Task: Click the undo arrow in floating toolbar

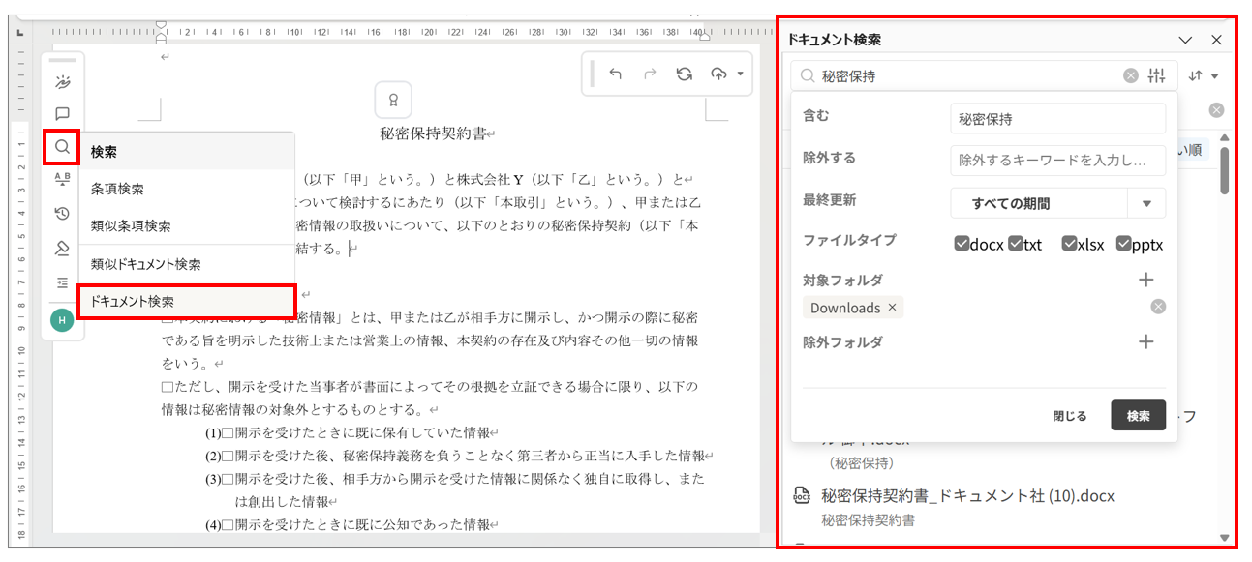Action: pos(615,74)
